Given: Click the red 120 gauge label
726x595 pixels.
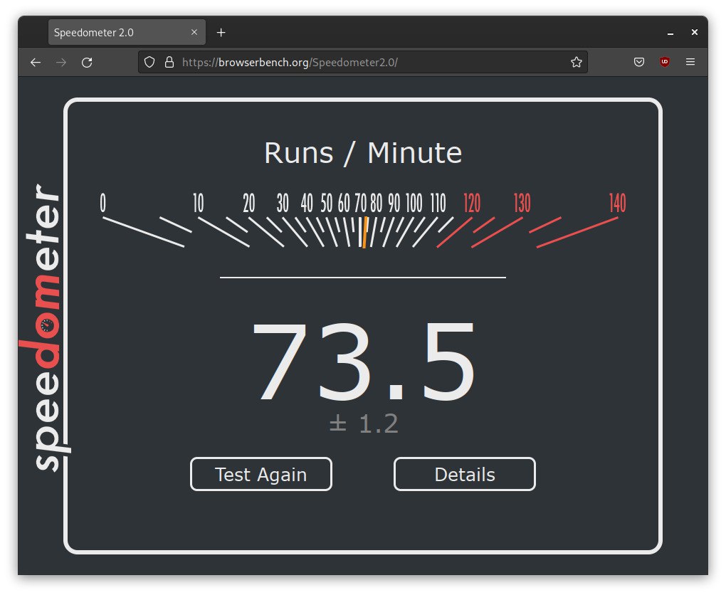Looking at the screenshot, I should point(472,203).
